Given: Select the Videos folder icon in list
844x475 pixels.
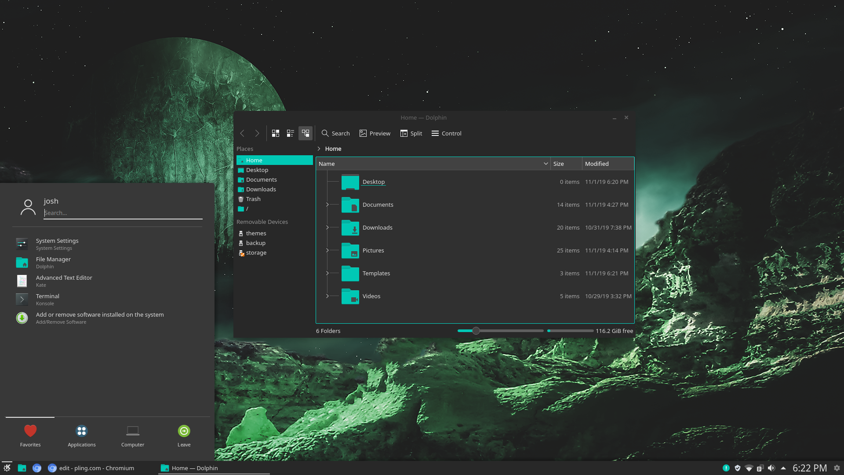Looking at the screenshot, I should [x=350, y=296].
